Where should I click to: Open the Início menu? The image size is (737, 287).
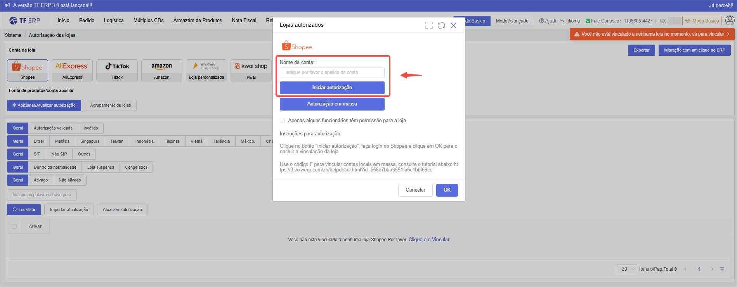point(63,21)
